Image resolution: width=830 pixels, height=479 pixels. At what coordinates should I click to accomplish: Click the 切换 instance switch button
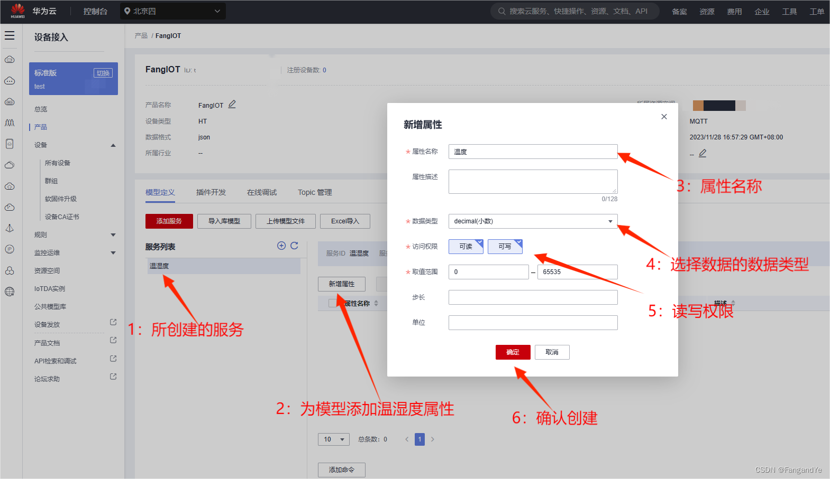(x=103, y=73)
